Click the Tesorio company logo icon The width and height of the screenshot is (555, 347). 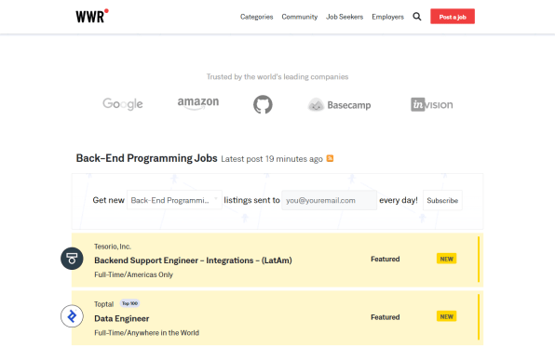pyautogui.click(x=72, y=259)
